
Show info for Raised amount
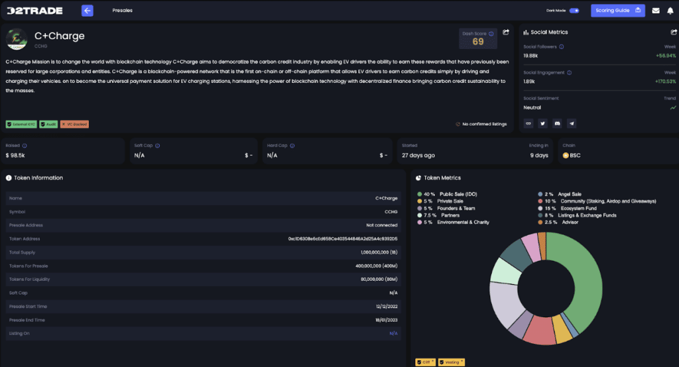tap(25, 145)
